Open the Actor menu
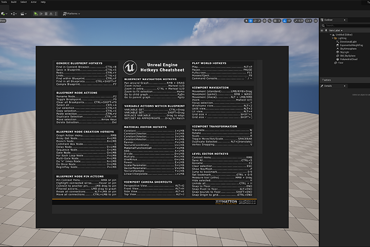 34,2
